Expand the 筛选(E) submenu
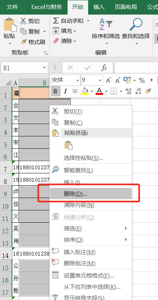 click(91, 228)
